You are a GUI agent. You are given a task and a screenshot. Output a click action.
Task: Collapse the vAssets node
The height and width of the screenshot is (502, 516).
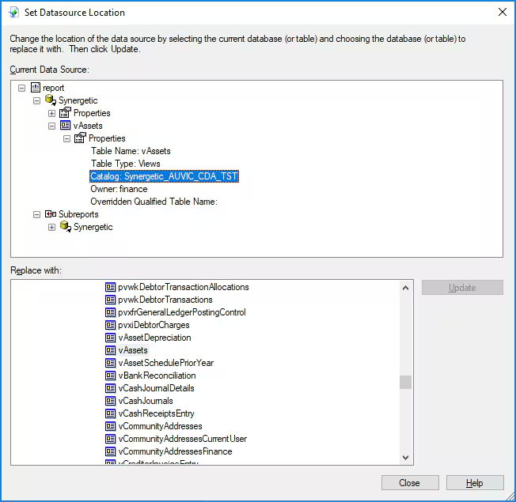51,126
